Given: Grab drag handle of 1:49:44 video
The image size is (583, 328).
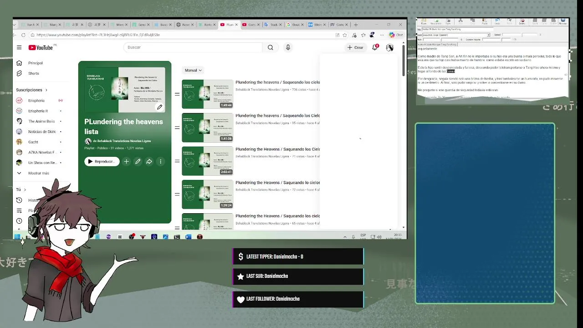Looking at the screenshot, I should click(177, 94).
